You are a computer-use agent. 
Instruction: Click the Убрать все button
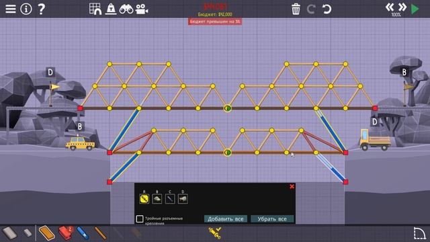(x=272, y=219)
